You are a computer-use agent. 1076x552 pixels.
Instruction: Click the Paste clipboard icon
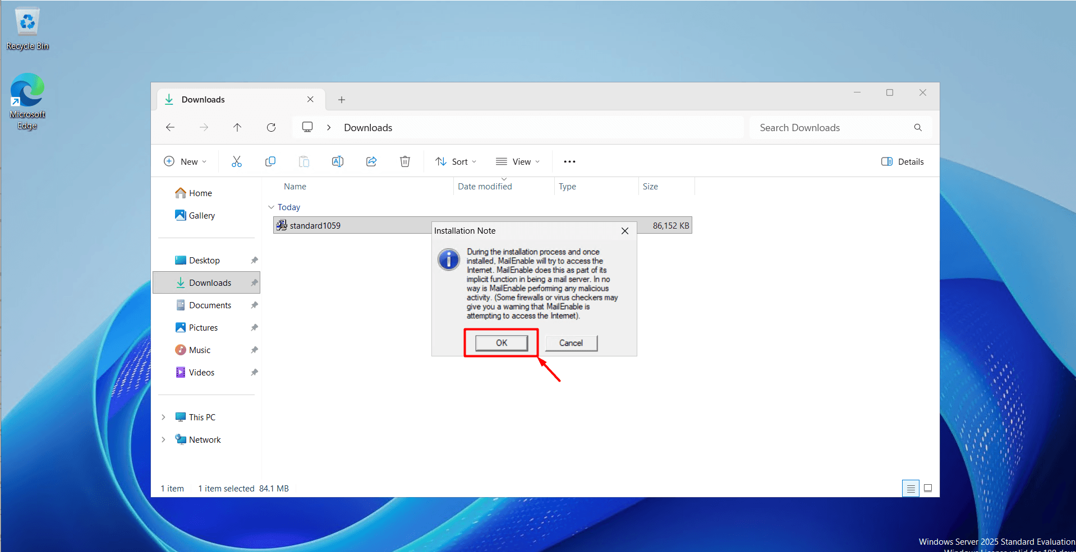click(x=304, y=161)
